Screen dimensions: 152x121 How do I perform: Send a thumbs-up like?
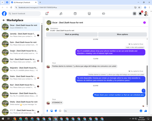pyautogui.click(x=146, y=111)
